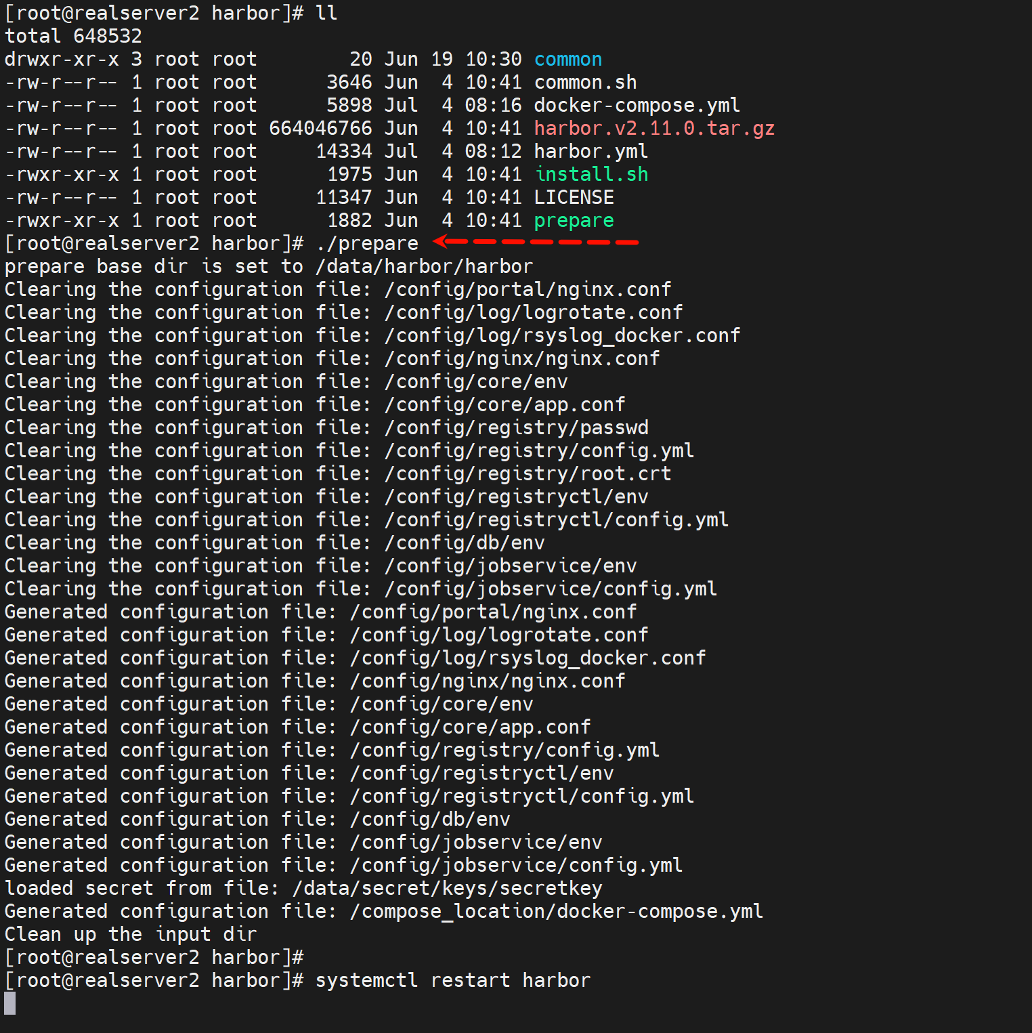Image resolution: width=1032 pixels, height=1033 pixels.
Task: Click the systemctl restart harbor command
Action: point(453,981)
